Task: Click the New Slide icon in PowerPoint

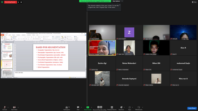Action: point(12,38)
